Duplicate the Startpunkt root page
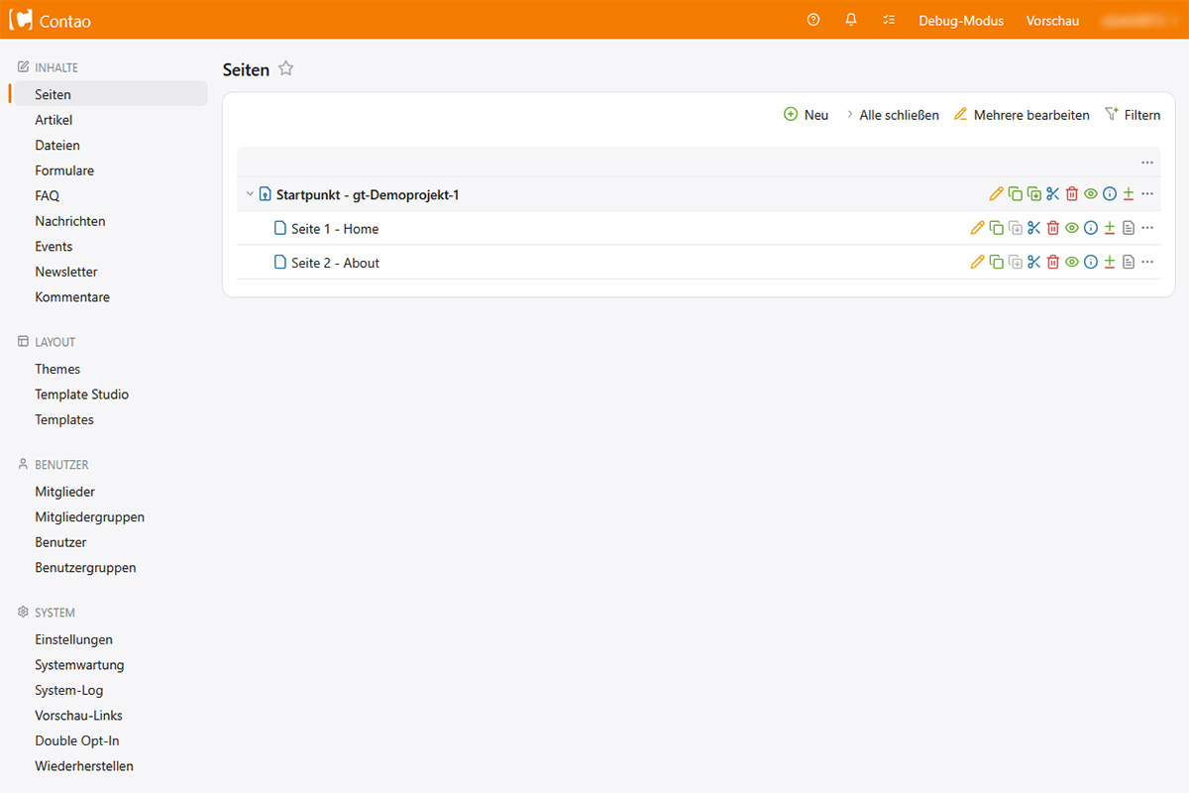 pos(1016,194)
